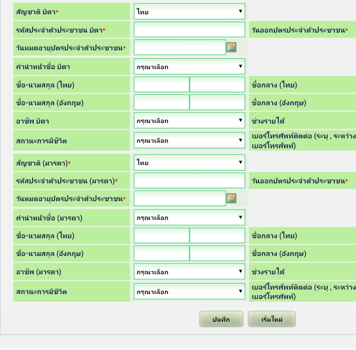Open father's occupation dropdown

pyautogui.click(x=189, y=121)
